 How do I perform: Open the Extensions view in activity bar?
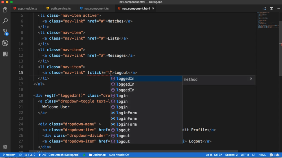(x=5, y=54)
